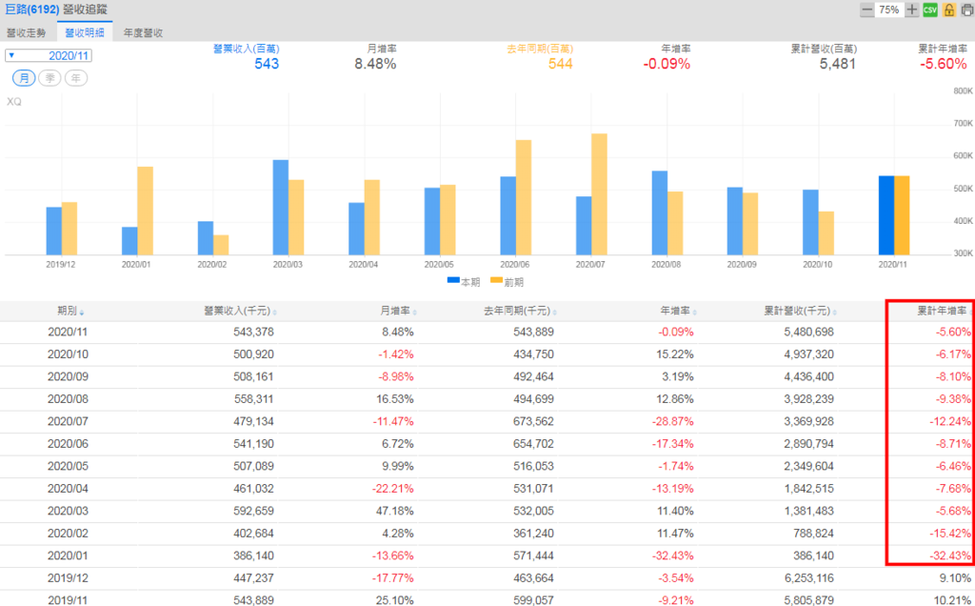Sort by 去年同期(千元) column arrow

coord(555,313)
